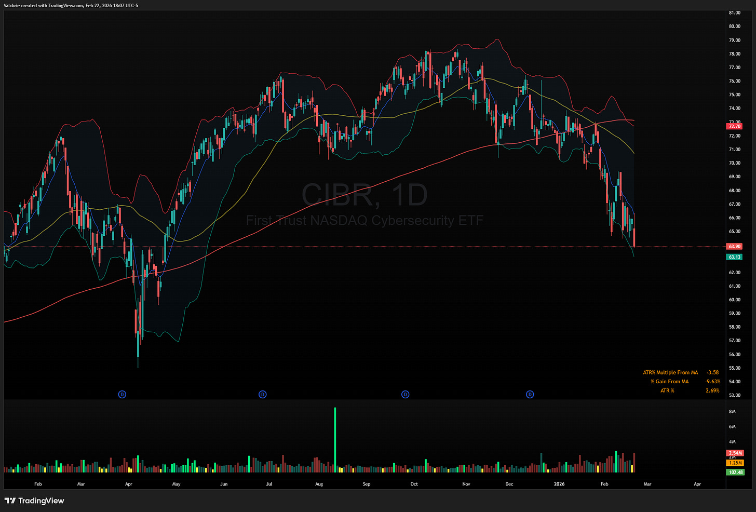Screen dimensions: 756x512
Task: Open the dividend marker before October
Action: point(405,395)
